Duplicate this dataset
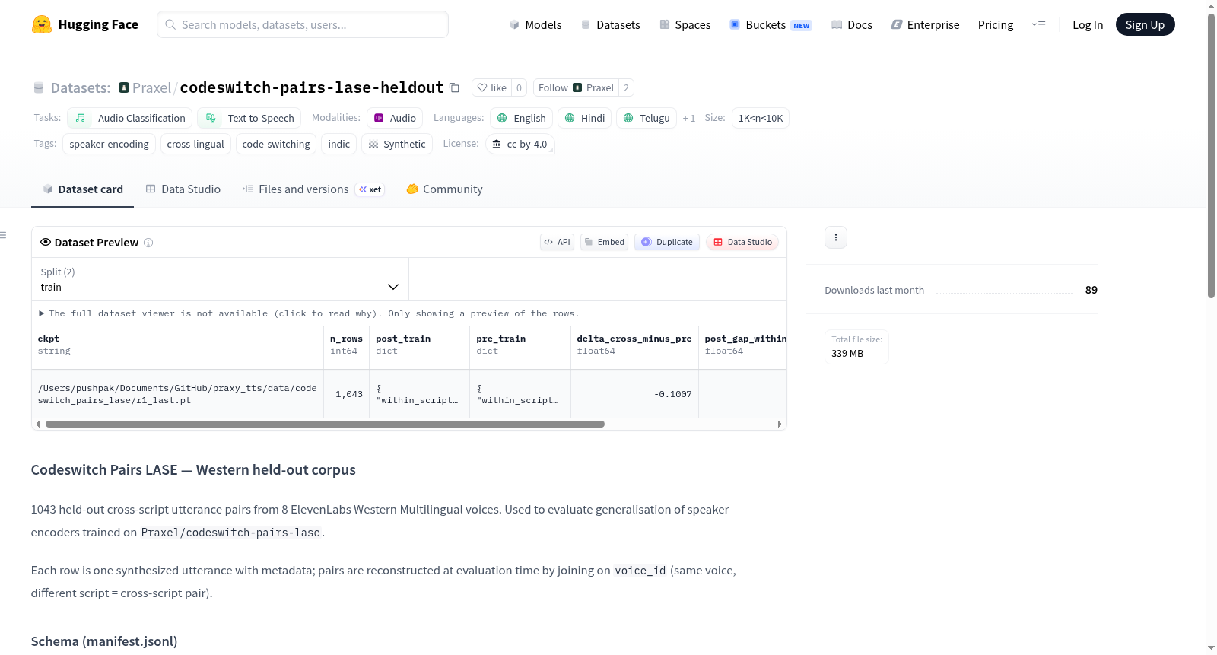Screen dimensions: 1217x655 tap(667, 242)
